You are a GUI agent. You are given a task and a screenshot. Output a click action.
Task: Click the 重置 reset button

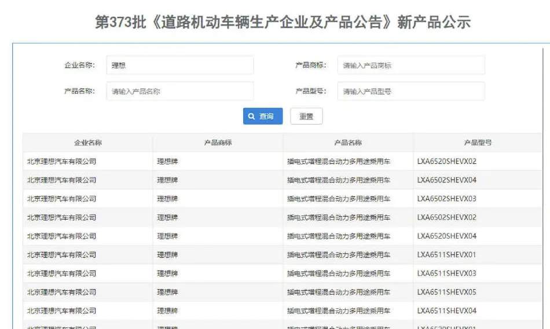(x=306, y=116)
